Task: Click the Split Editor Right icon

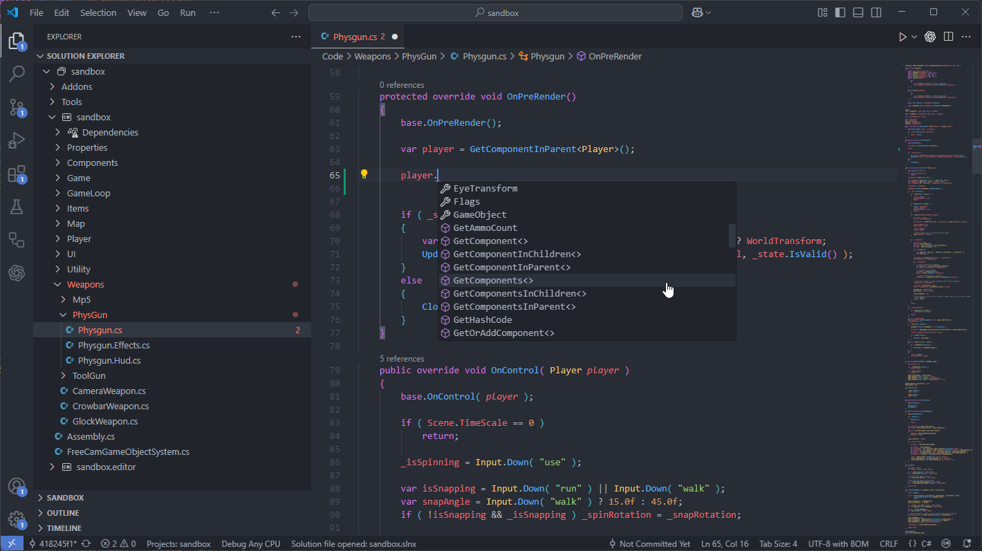Action: click(948, 37)
